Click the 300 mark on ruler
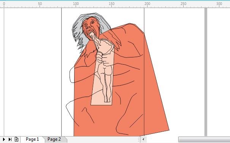This screenshot has width=230, height=143. (219, 4)
